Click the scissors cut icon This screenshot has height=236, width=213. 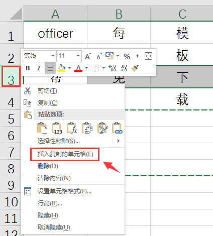[x=28, y=91]
